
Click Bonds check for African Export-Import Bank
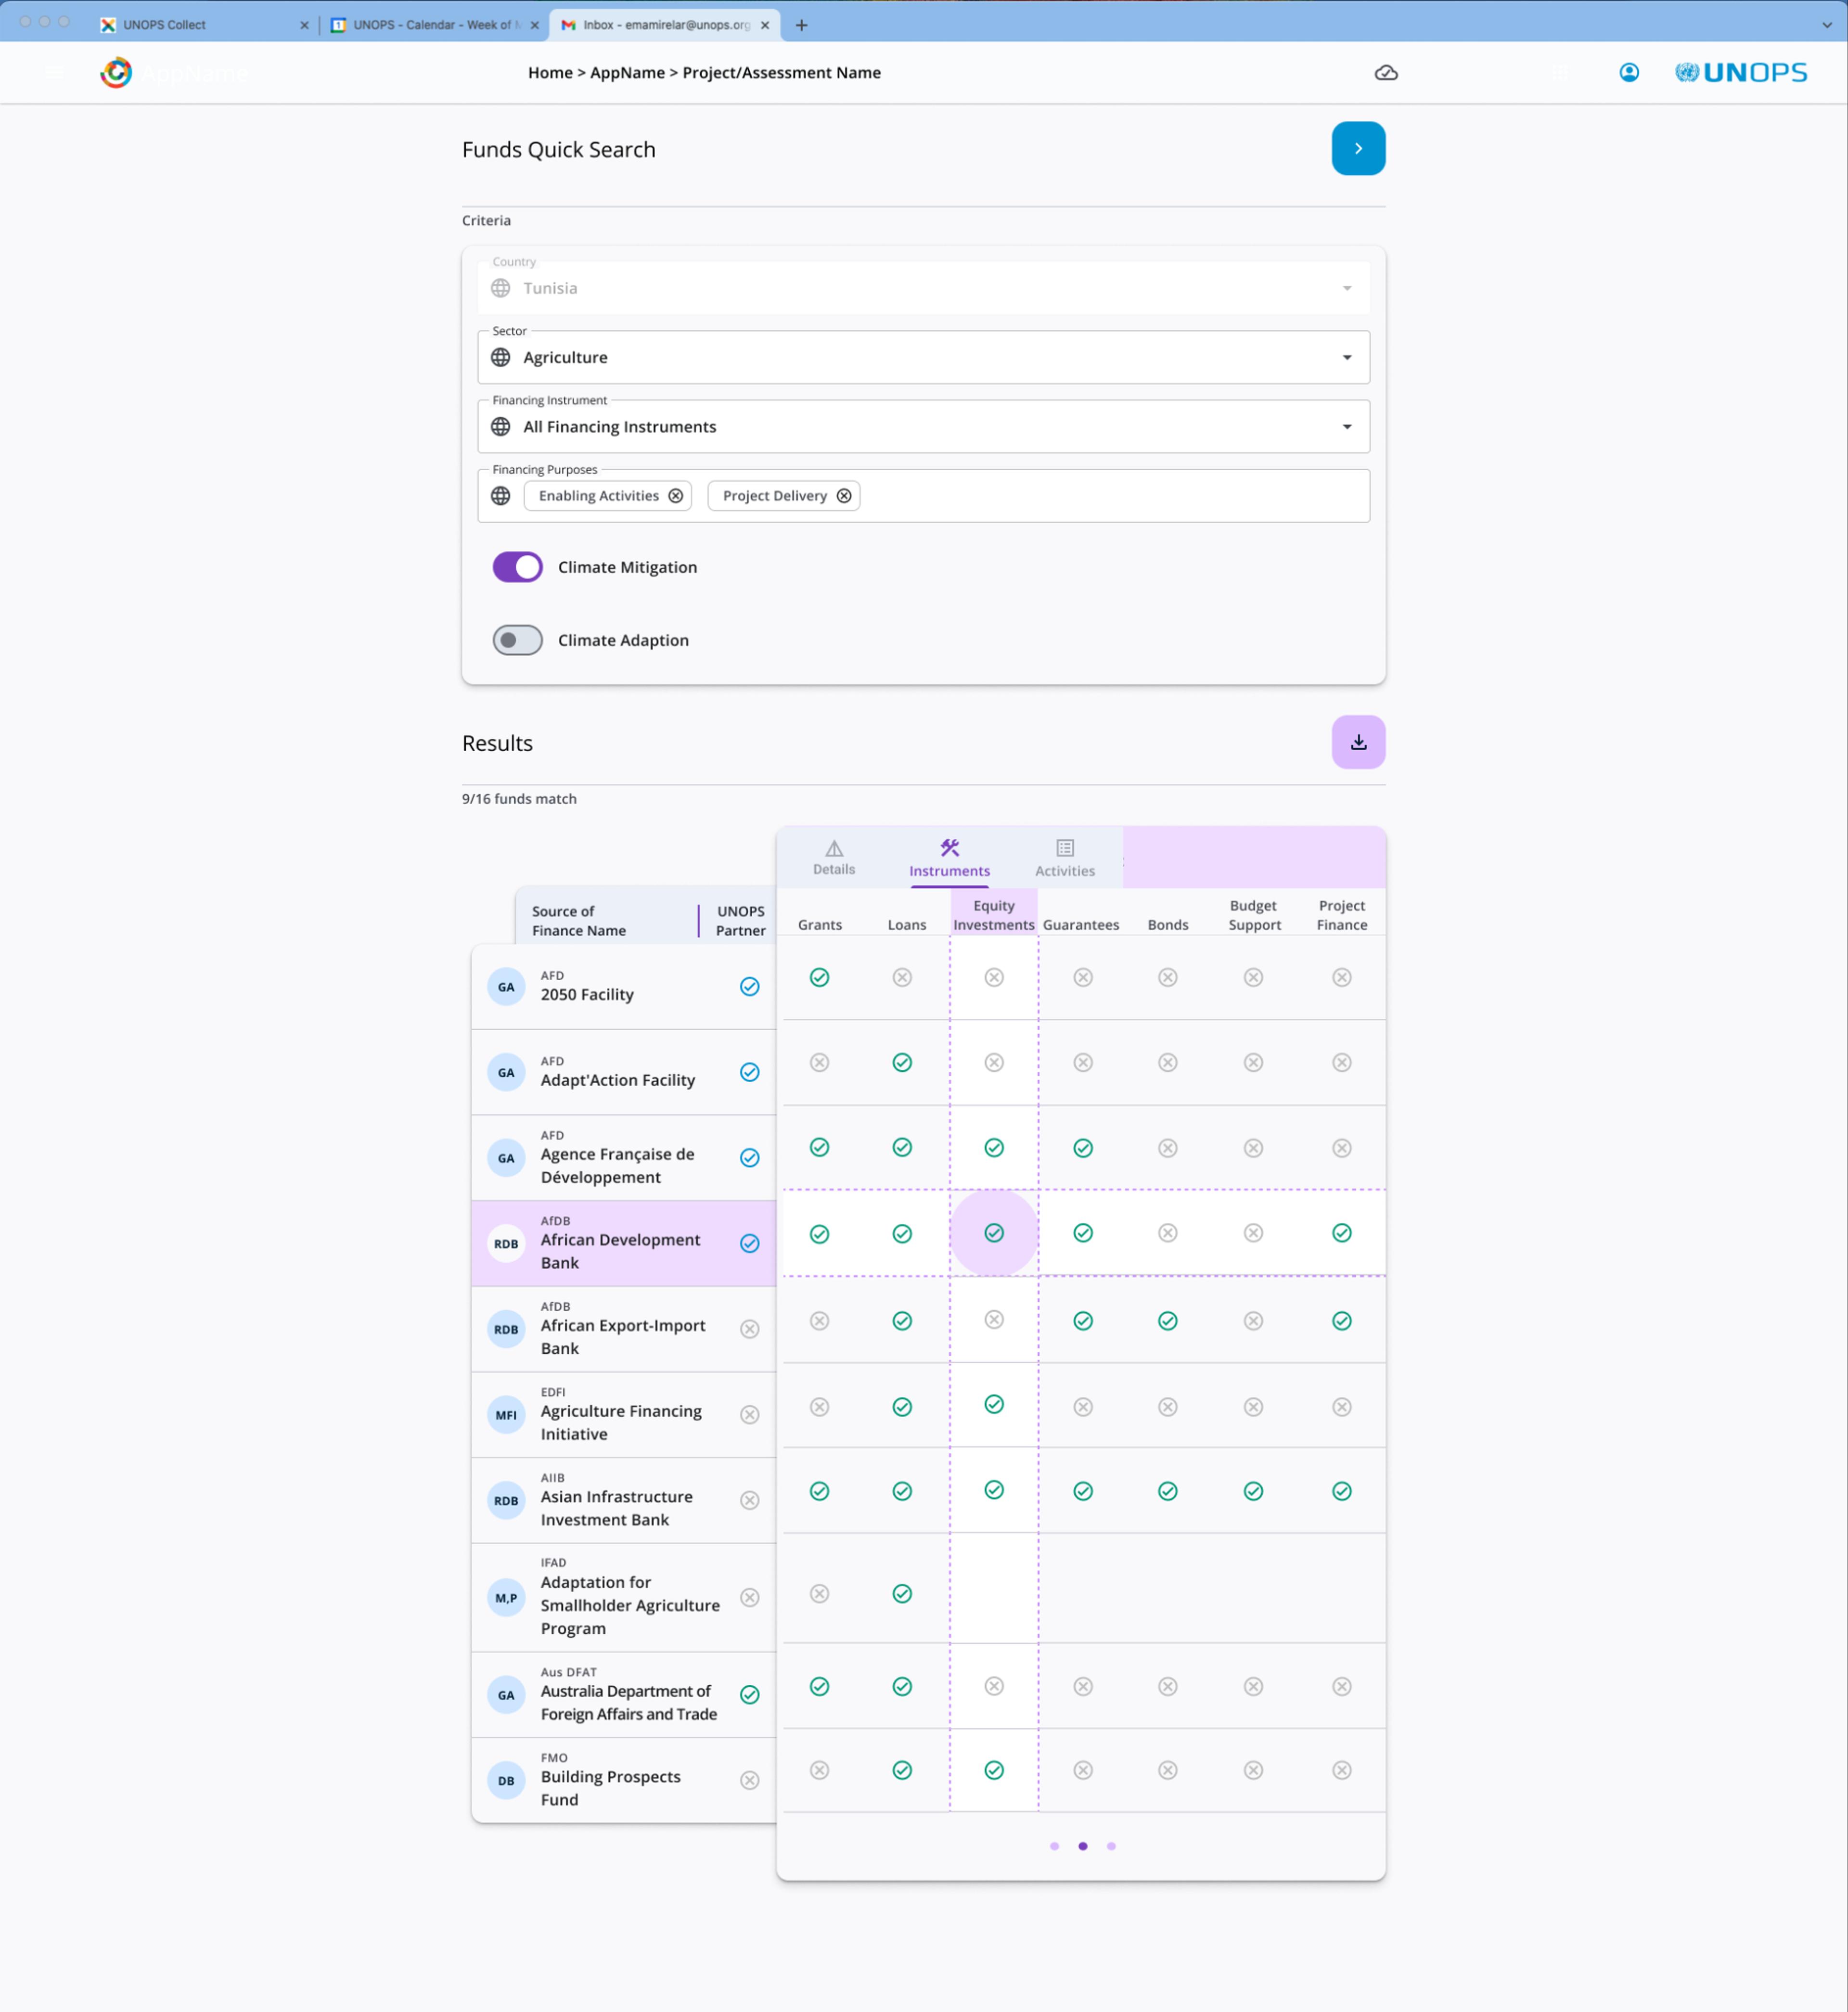pyautogui.click(x=1168, y=1321)
